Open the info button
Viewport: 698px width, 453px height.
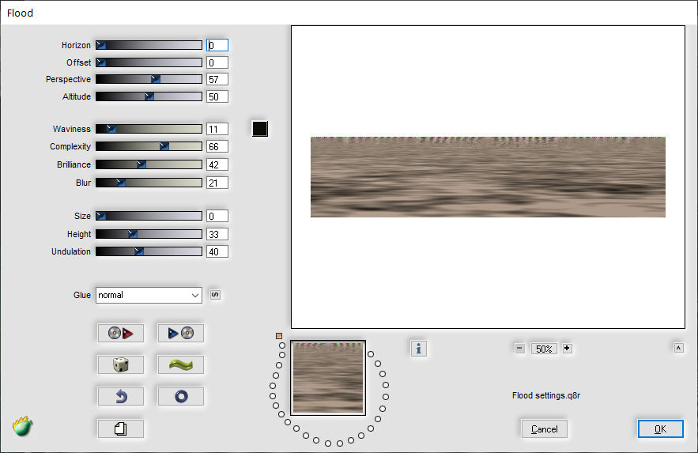click(418, 349)
